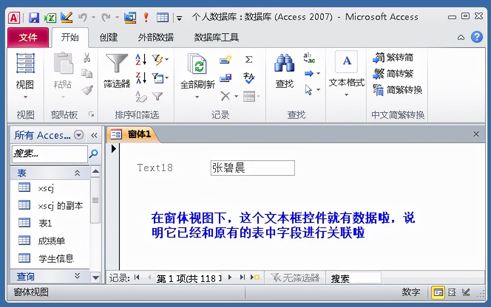
Task: Switch to Layout view via status bar icon
Action: 452,292
